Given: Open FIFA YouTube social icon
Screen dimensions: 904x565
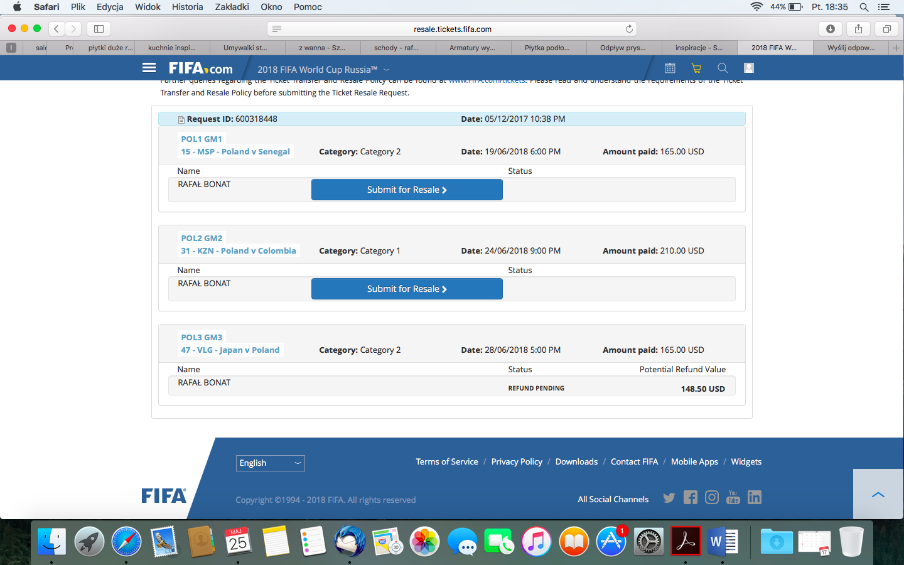Looking at the screenshot, I should coord(733,498).
